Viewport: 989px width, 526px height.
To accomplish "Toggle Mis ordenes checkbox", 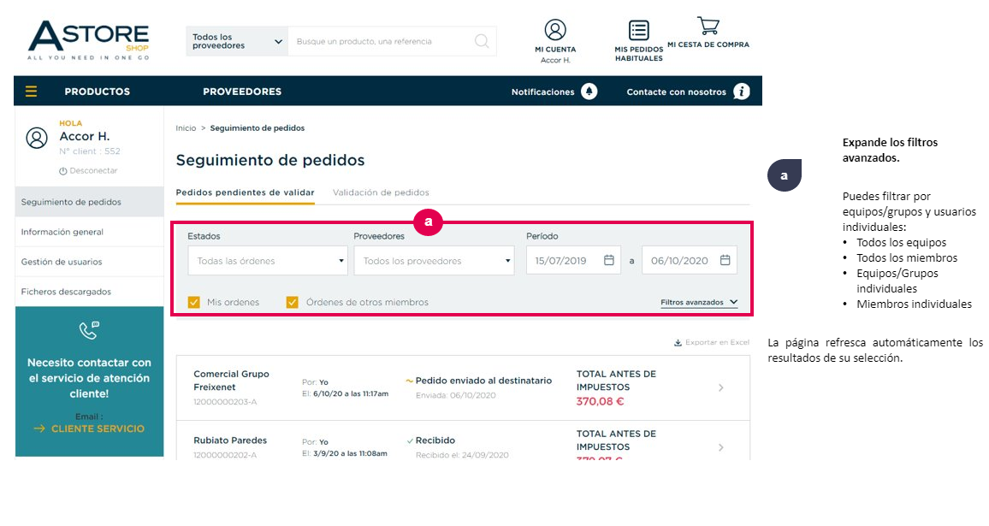I will (x=194, y=302).
